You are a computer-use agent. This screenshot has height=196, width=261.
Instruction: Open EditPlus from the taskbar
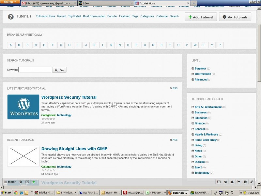(x=44, y=193)
